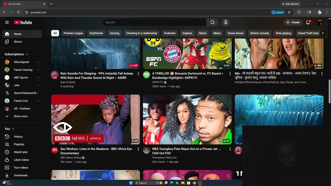
Task: Click Ask Gemini button
Action: tap(290, 4)
